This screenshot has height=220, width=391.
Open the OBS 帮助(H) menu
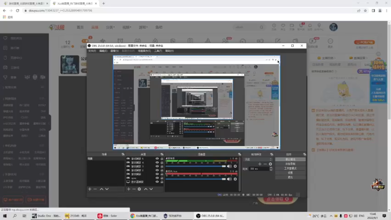click(x=169, y=51)
